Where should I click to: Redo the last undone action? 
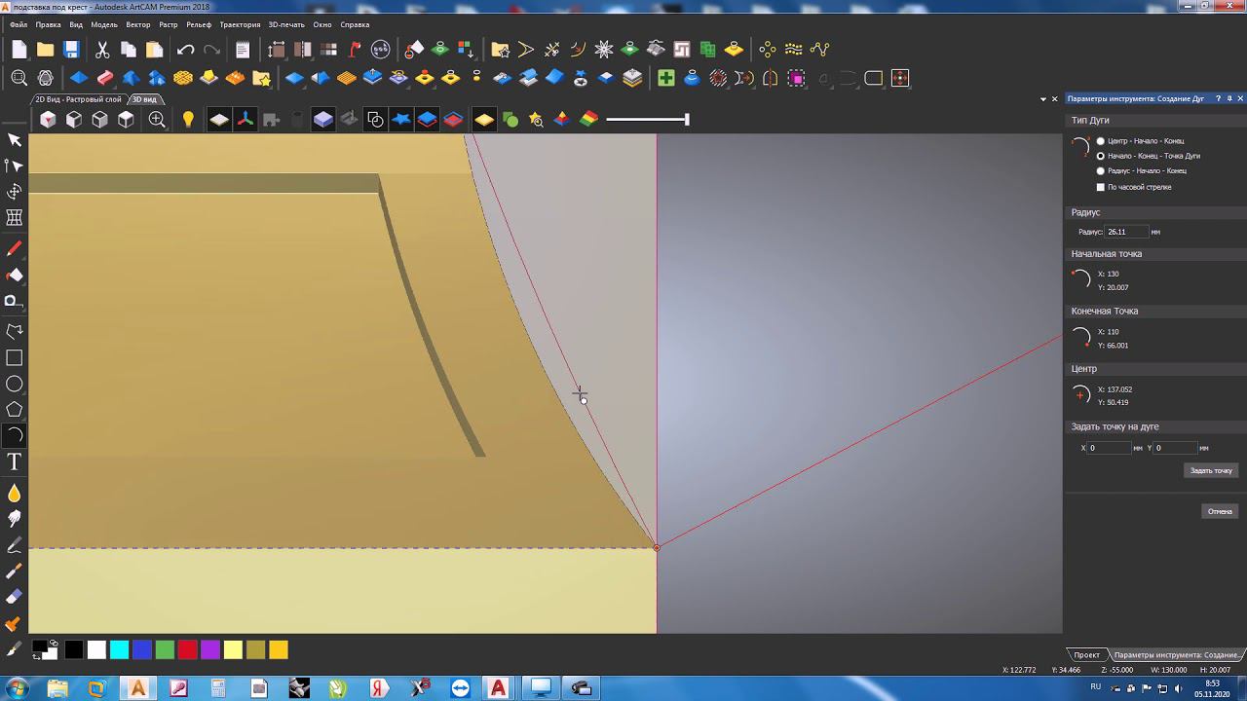[211, 50]
